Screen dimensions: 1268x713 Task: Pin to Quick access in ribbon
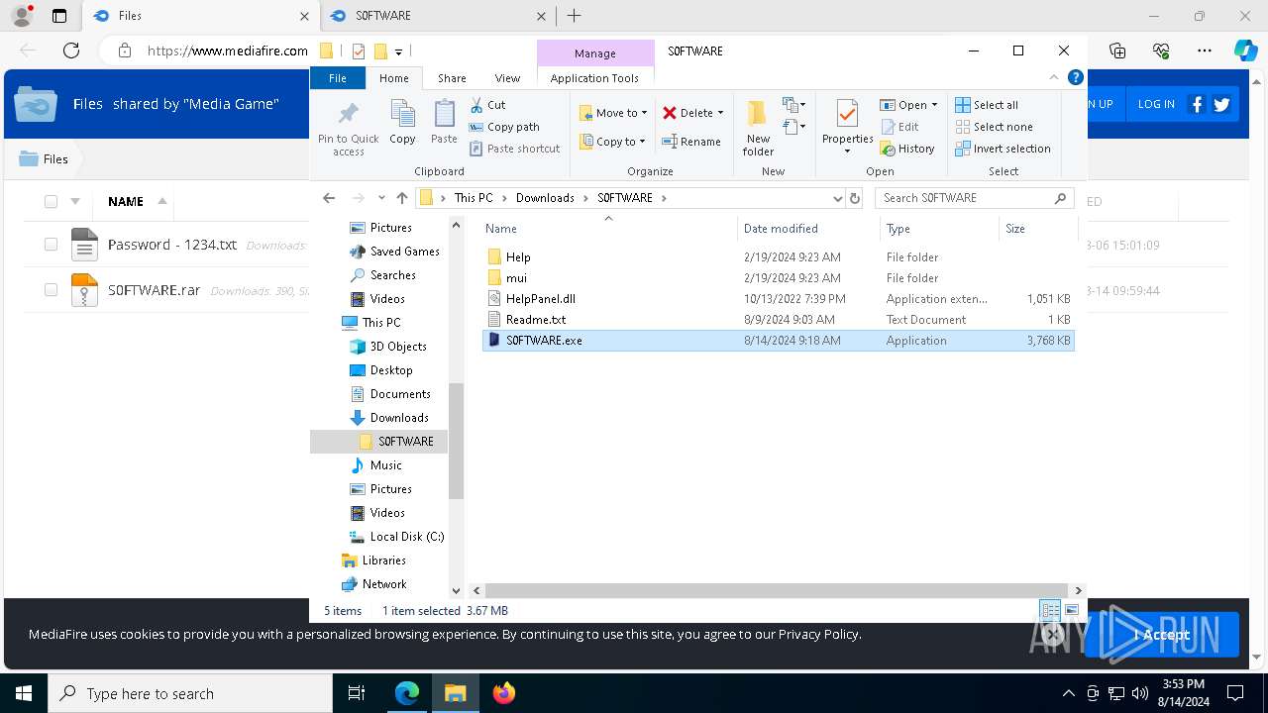tap(348, 128)
